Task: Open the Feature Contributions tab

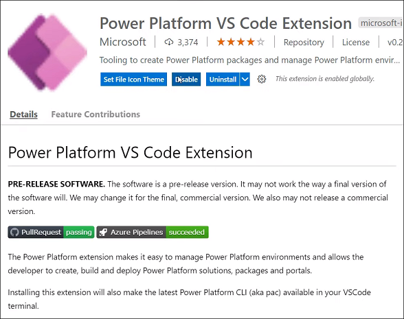Action: pos(96,114)
